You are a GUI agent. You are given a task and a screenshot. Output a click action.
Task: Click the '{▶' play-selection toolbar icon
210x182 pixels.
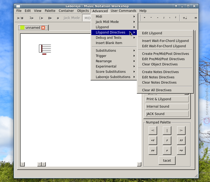[x=41, y=18]
